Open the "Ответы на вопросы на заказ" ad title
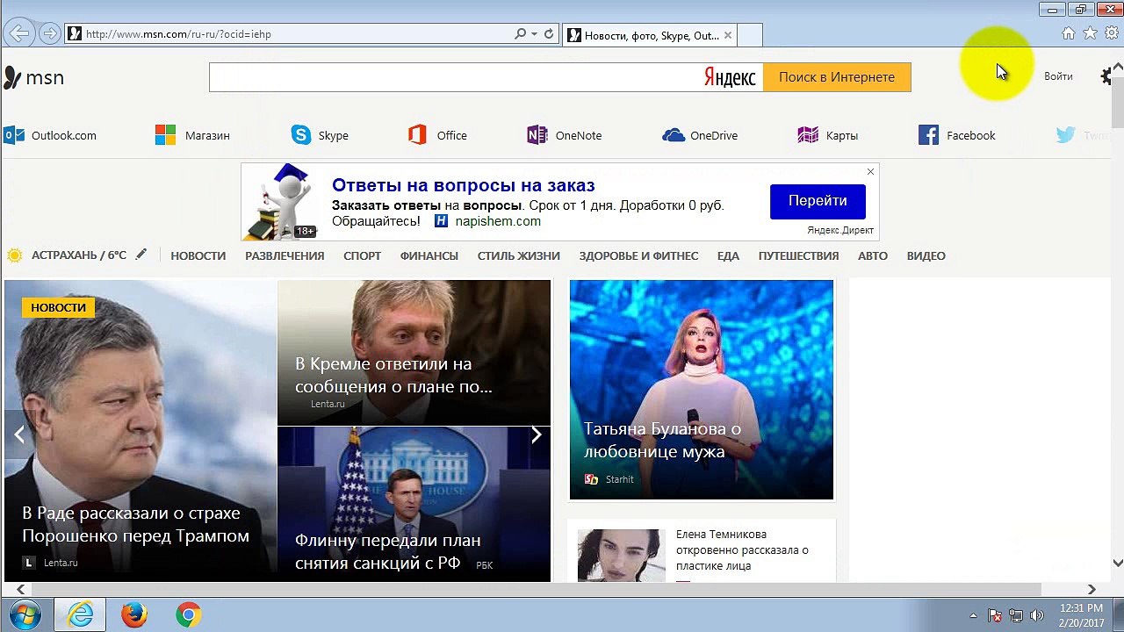Screen dimensions: 1124x632 click(x=464, y=185)
